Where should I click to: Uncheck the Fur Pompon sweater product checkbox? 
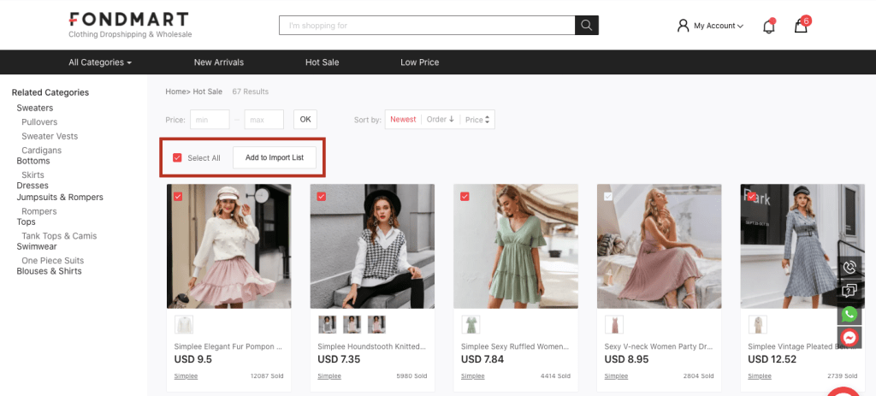coord(178,196)
